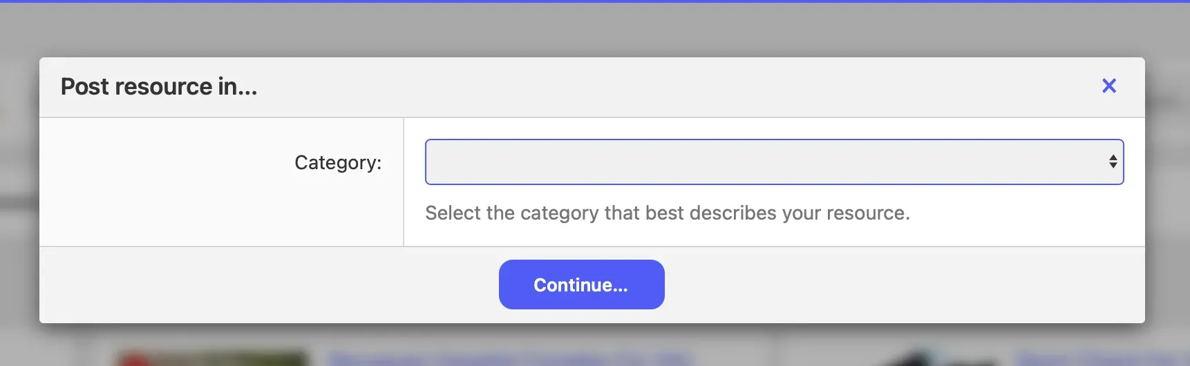Click the dialog footer left of Continue

pyautogui.click(x=270, y=285)
